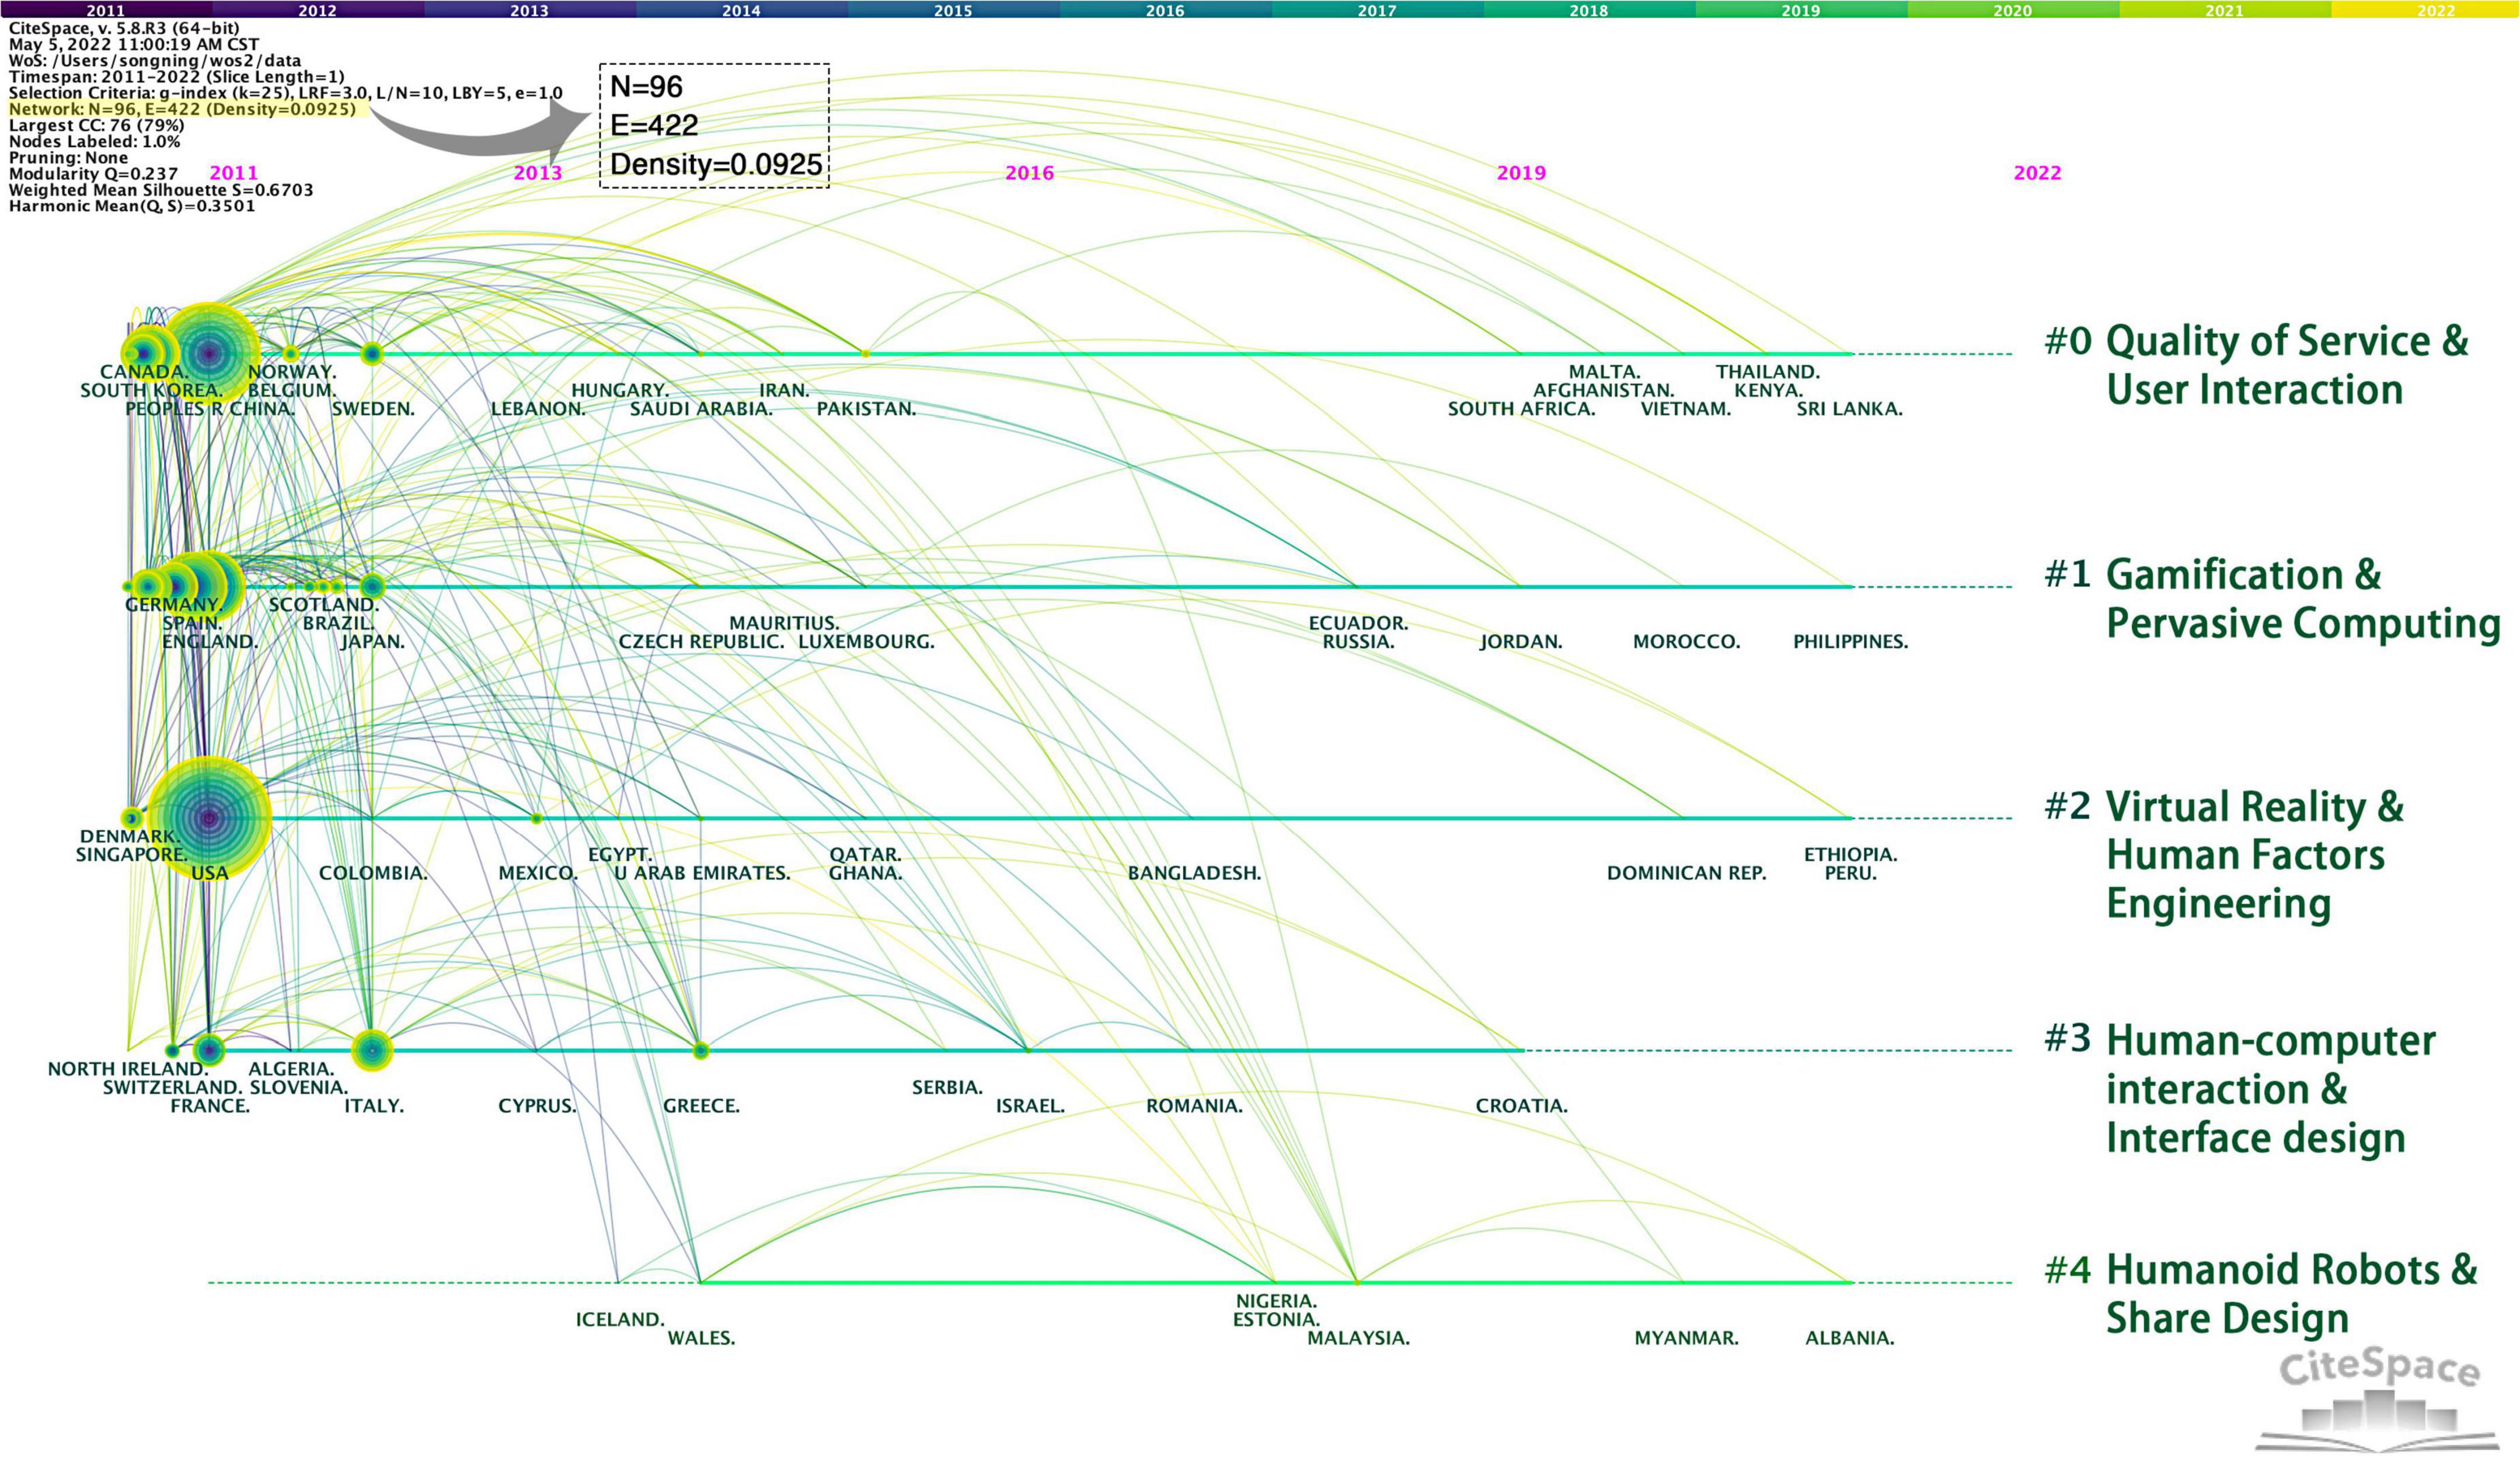The width and height of the screenshot is (2520, 1458).
Task: Click the SINGAPORE label
Action: (132, 855)
